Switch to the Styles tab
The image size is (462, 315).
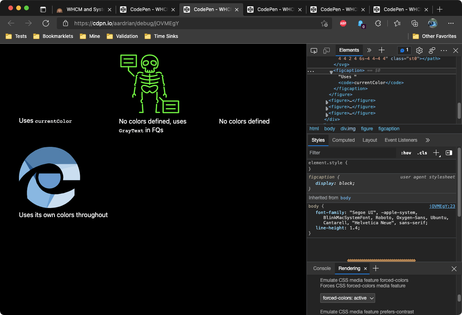coord(318,140)
